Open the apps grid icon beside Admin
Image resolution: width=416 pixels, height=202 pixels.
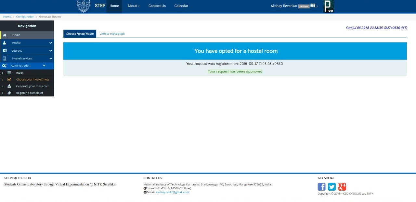tap(313, 6)
